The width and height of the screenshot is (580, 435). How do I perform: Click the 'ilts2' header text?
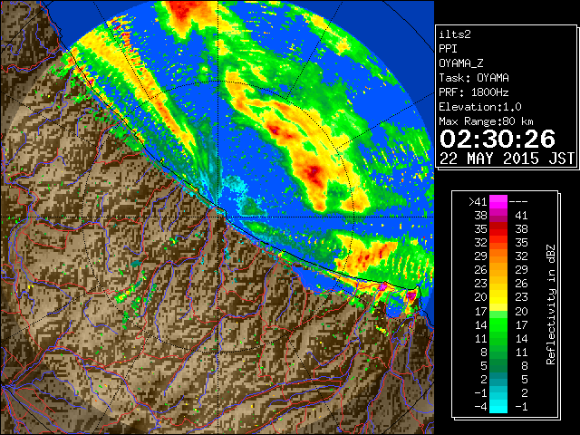point(455,34)
